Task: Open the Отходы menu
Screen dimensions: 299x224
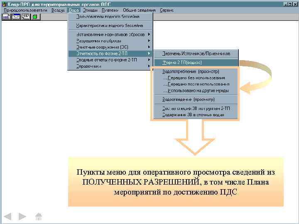Action: click(90, 10)
